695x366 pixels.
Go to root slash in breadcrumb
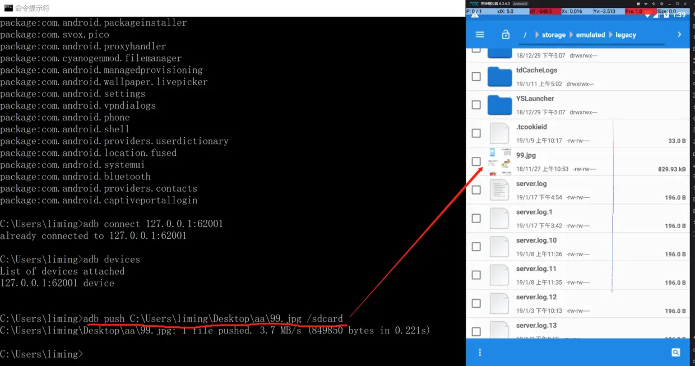(525, 35)
